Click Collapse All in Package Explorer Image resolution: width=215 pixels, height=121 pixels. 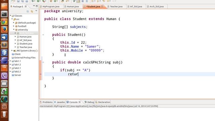(28, 11)
